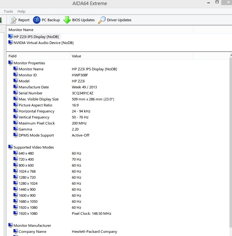Click the HP Z23i monitor icon in list

point(10,37)
